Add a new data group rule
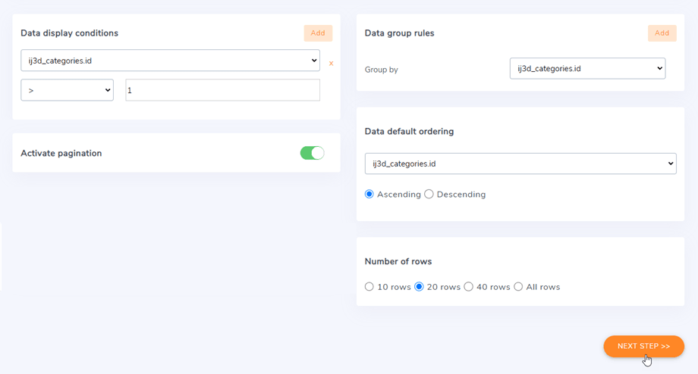This screenshot has height=374, width=698. pos(662,33)
